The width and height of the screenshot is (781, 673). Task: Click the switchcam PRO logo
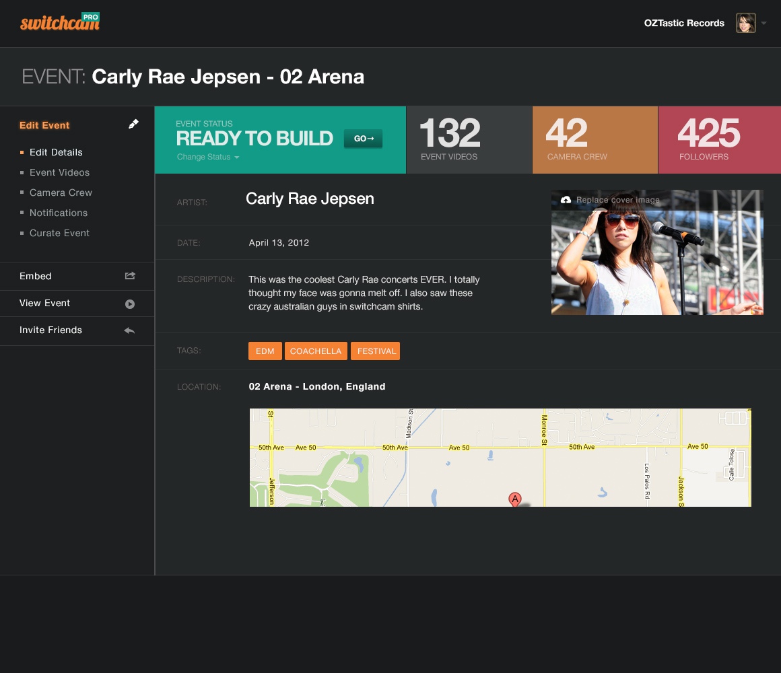tap(60, 23)
